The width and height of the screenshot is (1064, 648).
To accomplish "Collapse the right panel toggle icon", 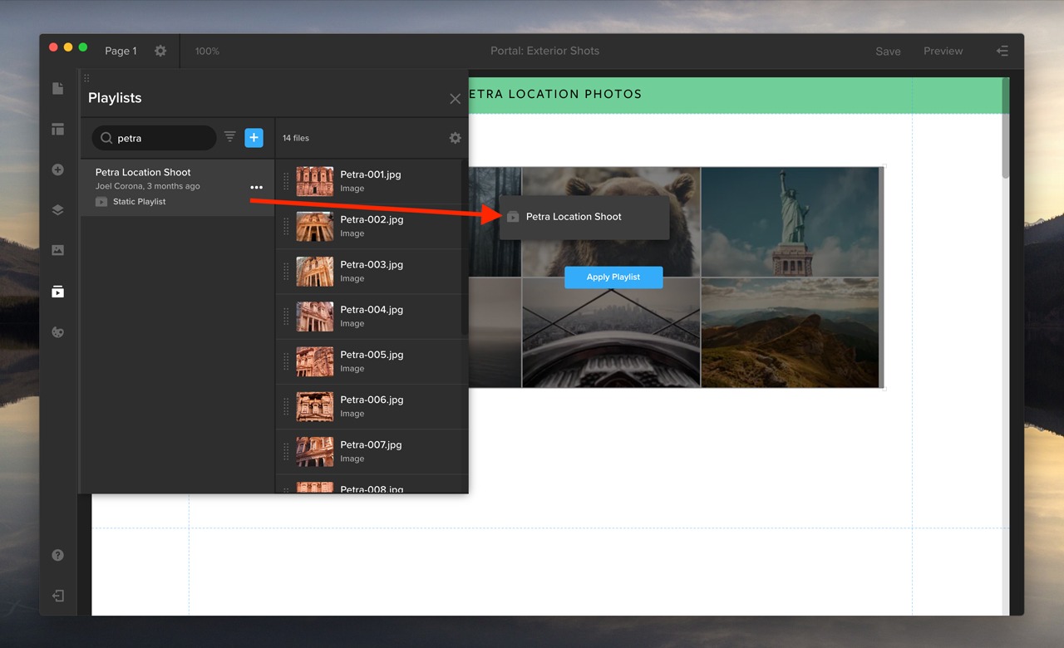I will pyautogui.click(x=1002, y=51).
